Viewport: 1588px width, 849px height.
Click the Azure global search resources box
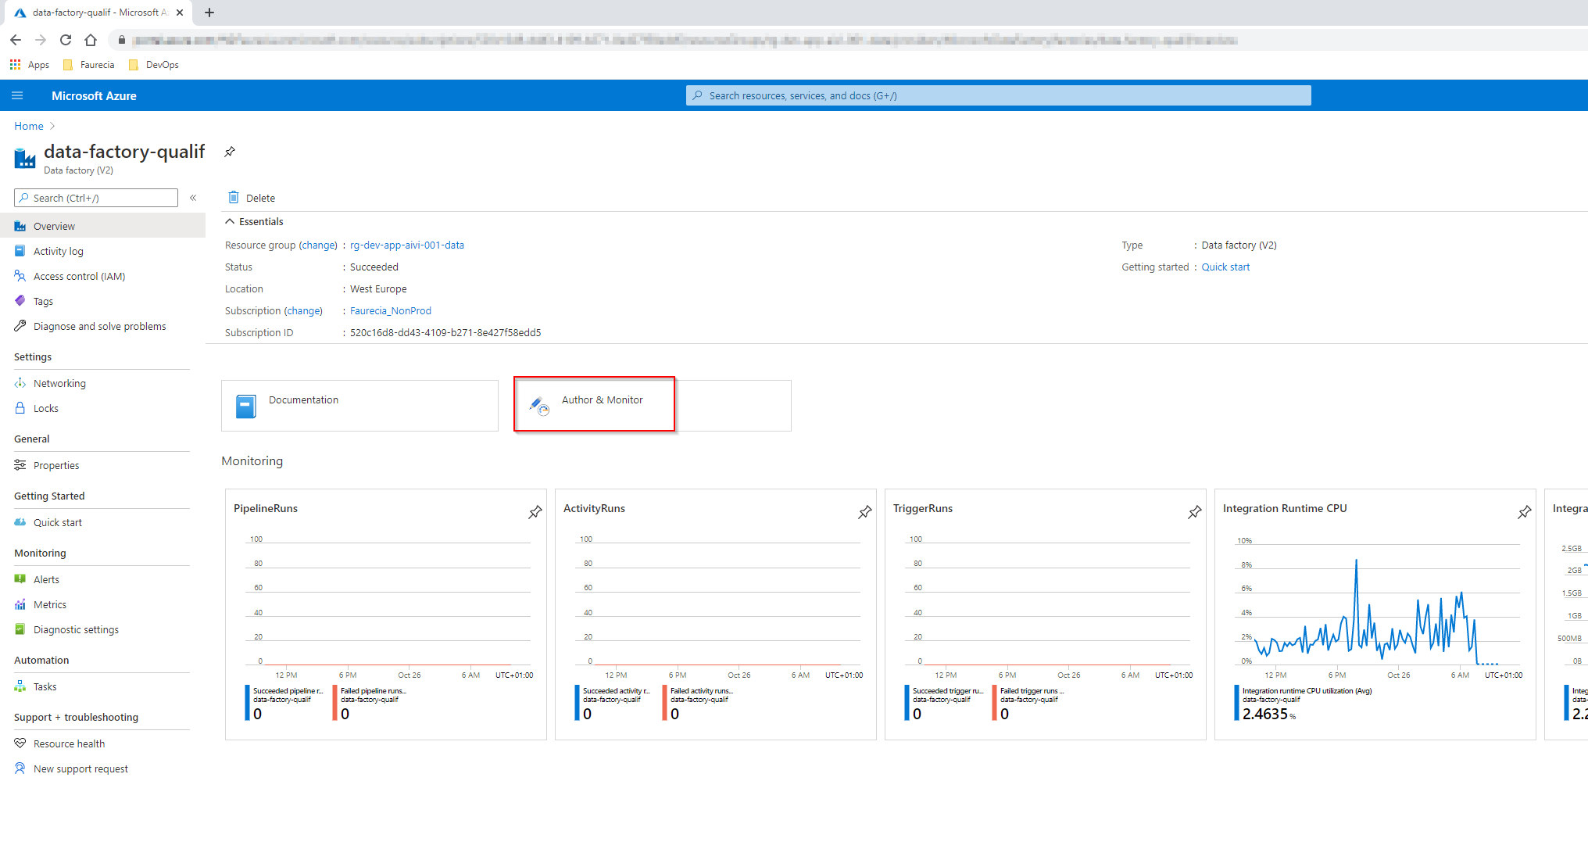999,95
